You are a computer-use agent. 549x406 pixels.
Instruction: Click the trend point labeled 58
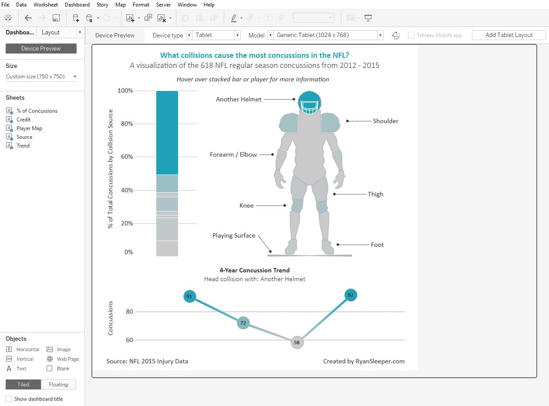tap(296, 342)
